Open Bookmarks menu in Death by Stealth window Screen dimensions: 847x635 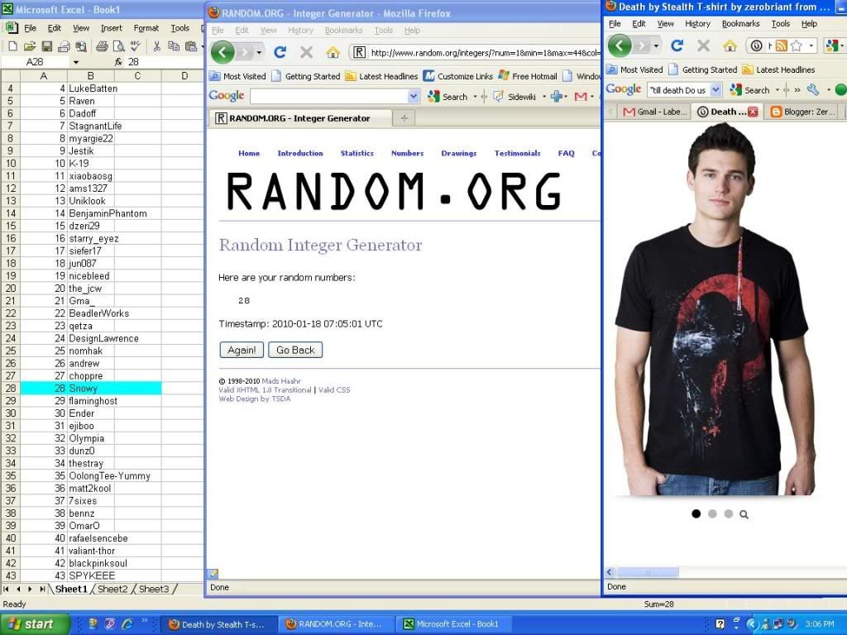click(740, 24)
